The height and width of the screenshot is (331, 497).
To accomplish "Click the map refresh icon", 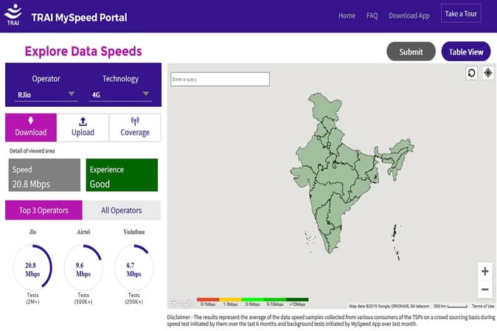I will (471, 73).
